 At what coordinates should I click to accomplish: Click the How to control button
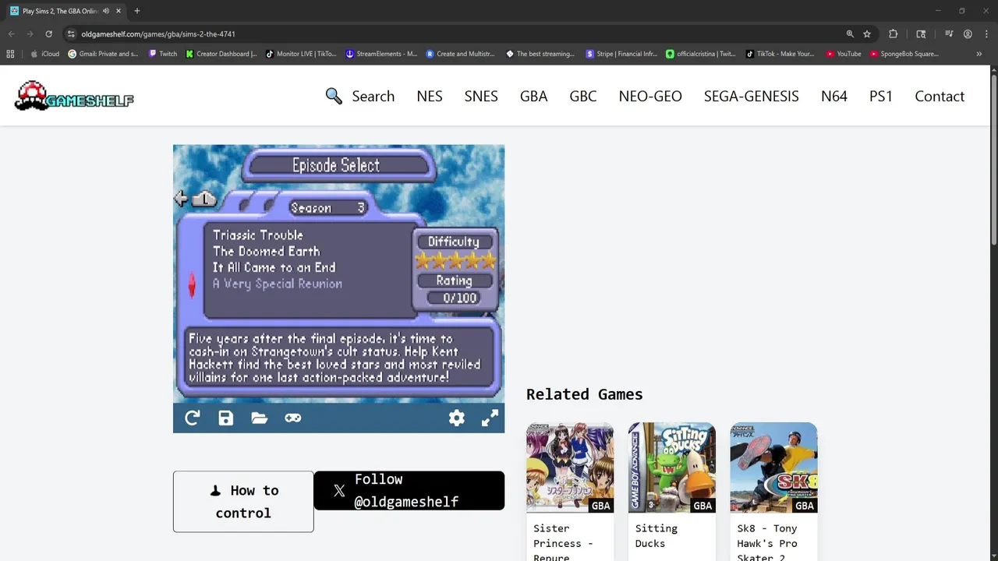tap(243, 502)
